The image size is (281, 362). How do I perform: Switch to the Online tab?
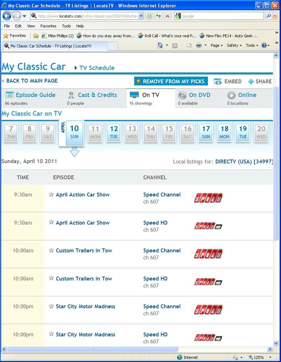[x=249, y=98]
